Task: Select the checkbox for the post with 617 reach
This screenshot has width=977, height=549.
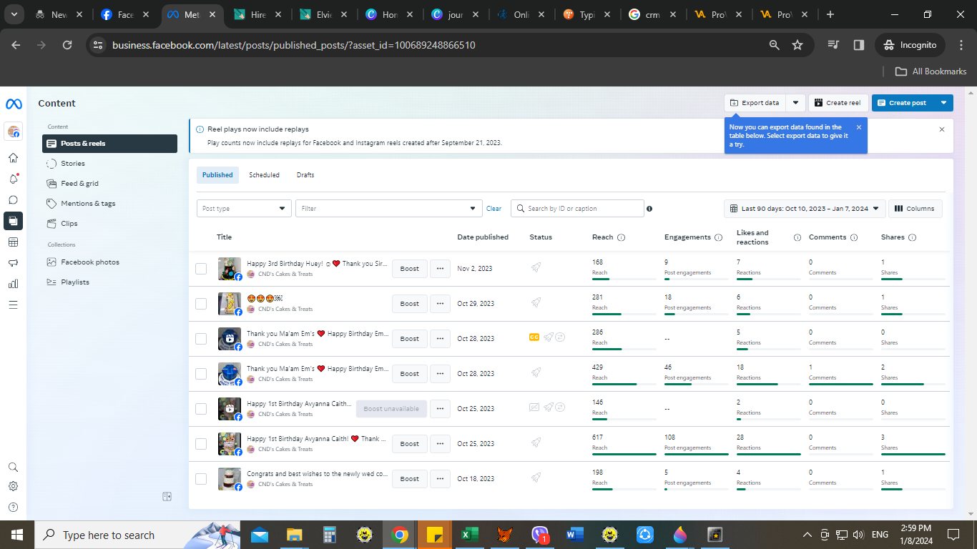Action: tap(201, 444)
